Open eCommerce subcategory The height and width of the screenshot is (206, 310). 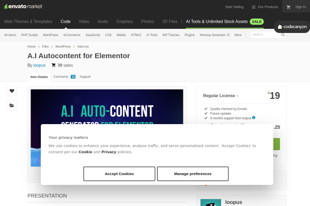pyautogui.click(x=72, y=35)
